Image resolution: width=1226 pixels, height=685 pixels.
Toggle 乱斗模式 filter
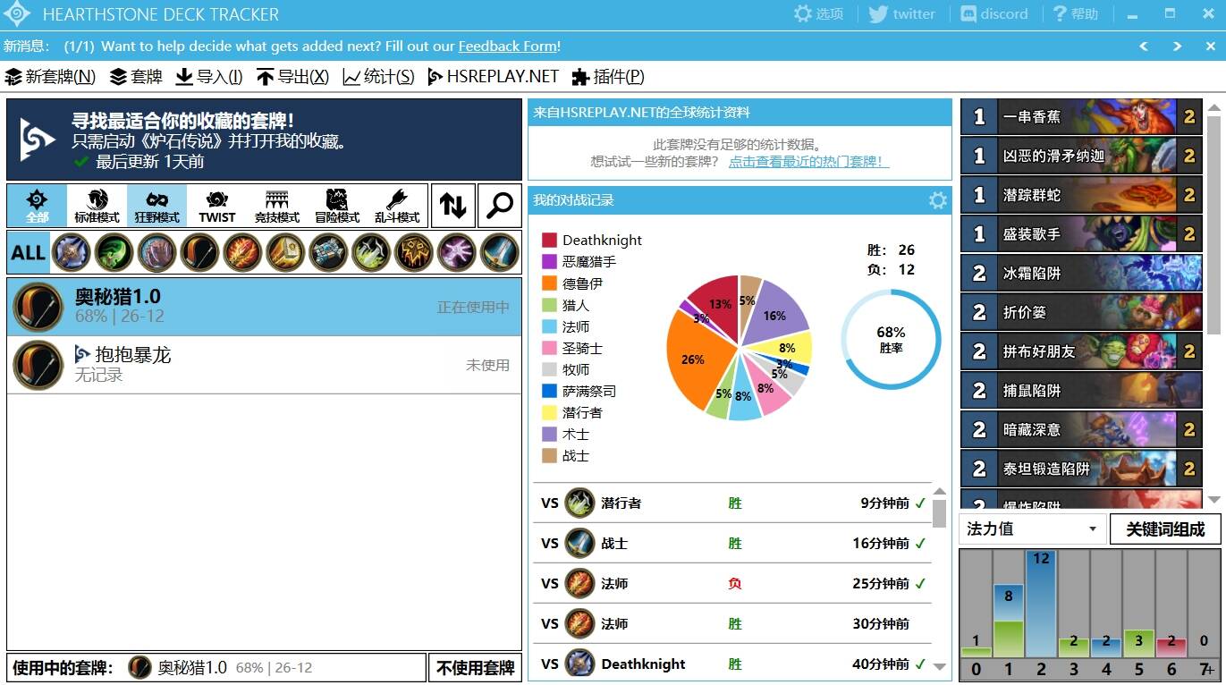click(396, 206)
